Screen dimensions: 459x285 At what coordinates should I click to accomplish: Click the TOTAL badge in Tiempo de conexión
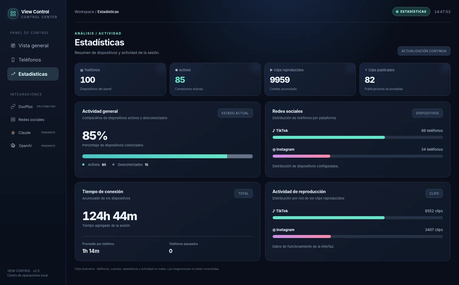pyautogui.click(x=243, y=193)
